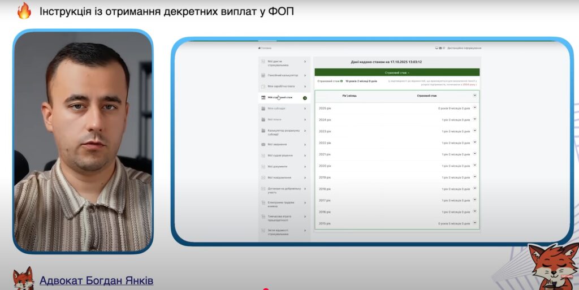Viewport: 579px width, 290px height.
Task: Open Дистанційне інформування link
Action: tap(465, 48)
